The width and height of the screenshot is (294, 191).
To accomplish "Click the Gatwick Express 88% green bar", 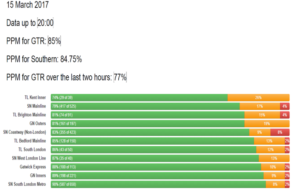I will (x=156, y=167).
